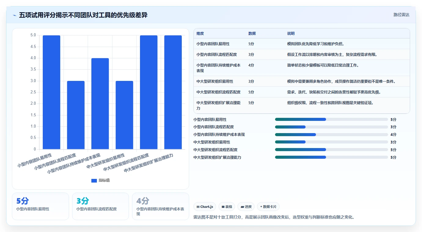
Task: Click progress bar for 小型内容团队易用性
Action: click(332, 119)
